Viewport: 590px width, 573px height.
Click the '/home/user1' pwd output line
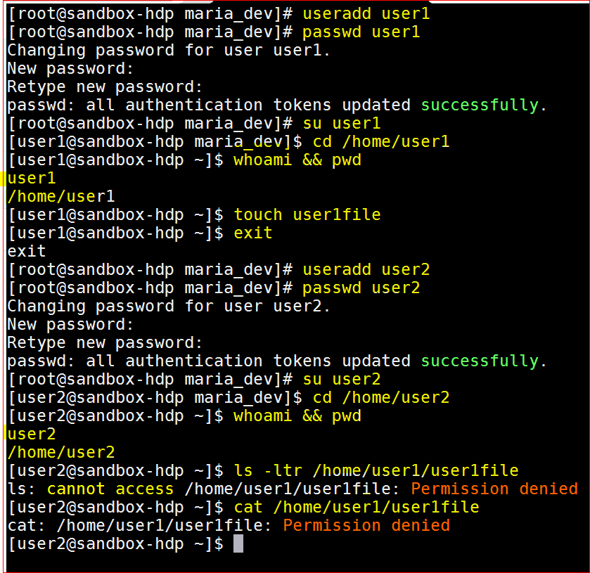click(61, 197)
